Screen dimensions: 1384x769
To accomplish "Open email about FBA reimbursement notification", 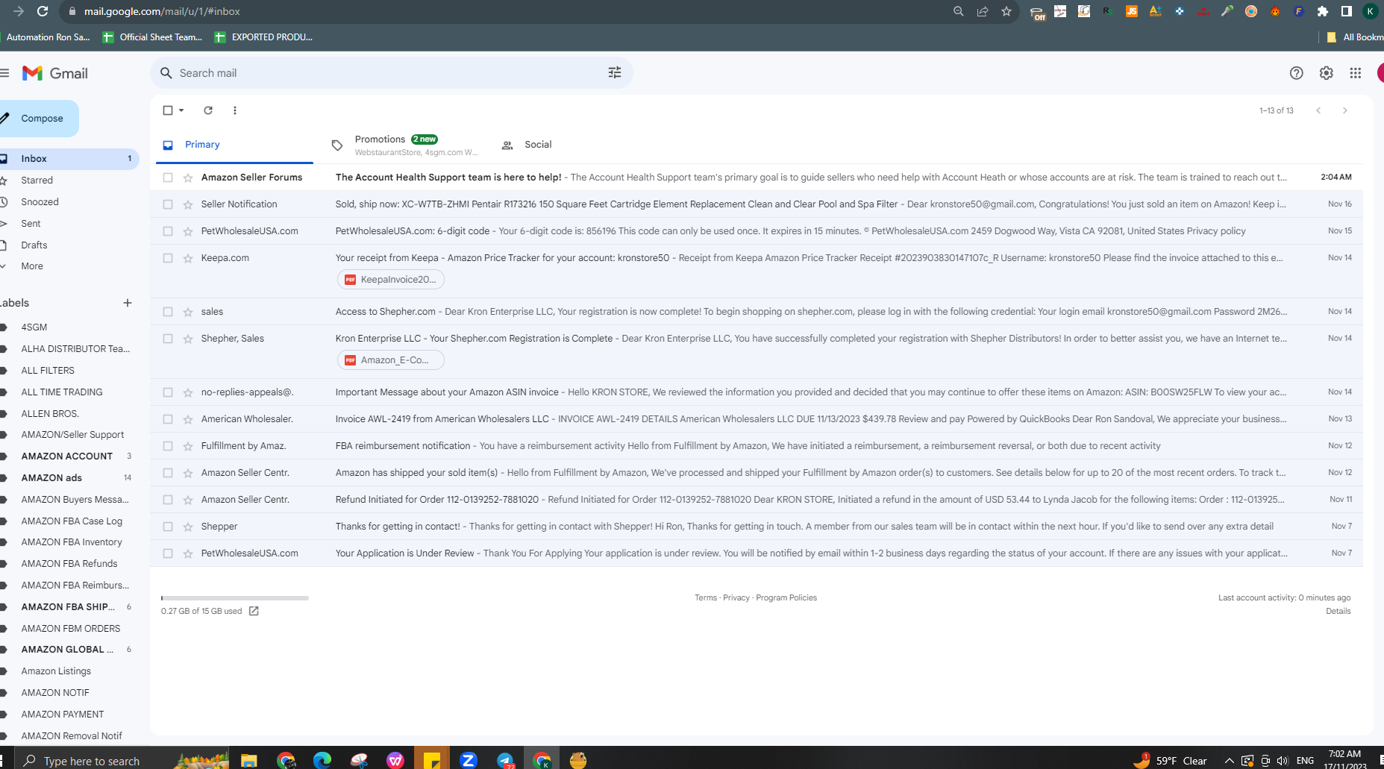I will 757,446.
